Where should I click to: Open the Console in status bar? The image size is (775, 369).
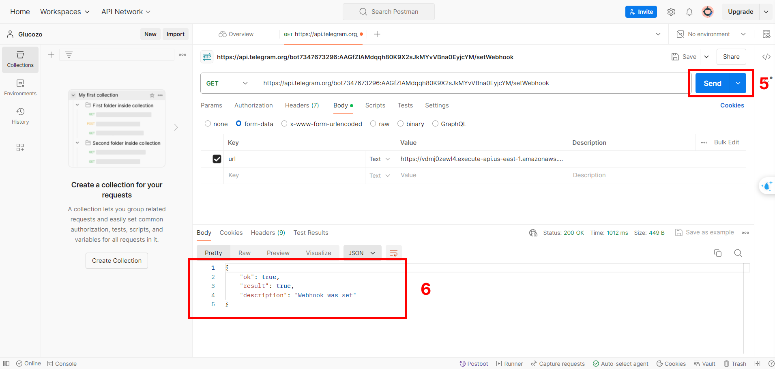click(x=62, y=364)
